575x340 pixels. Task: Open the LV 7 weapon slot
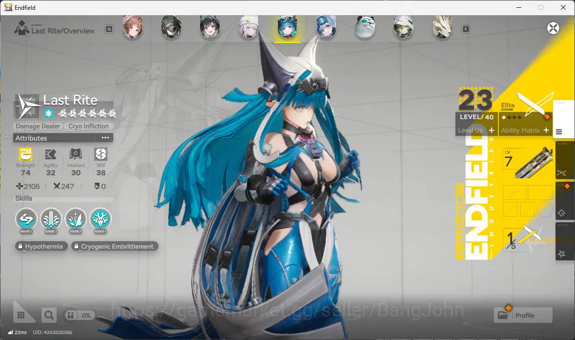point(528,162)
